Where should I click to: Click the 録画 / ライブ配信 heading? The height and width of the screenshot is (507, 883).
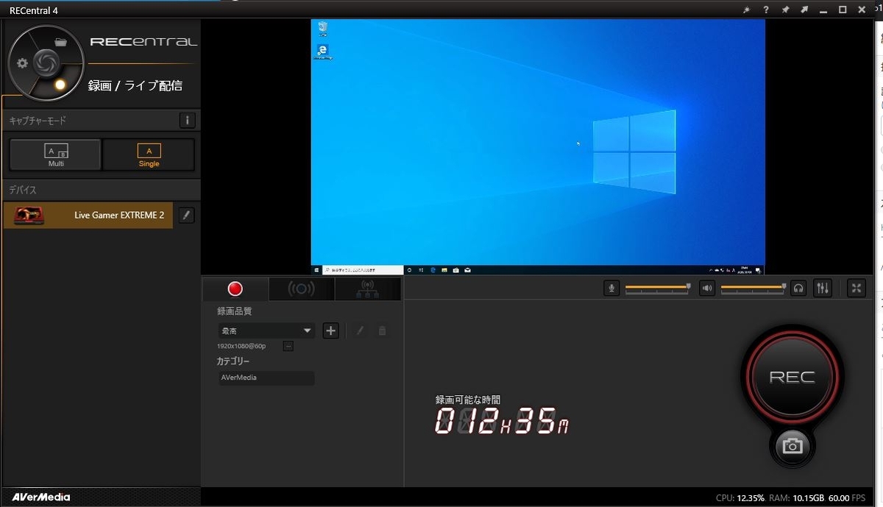tap(135, 85)
